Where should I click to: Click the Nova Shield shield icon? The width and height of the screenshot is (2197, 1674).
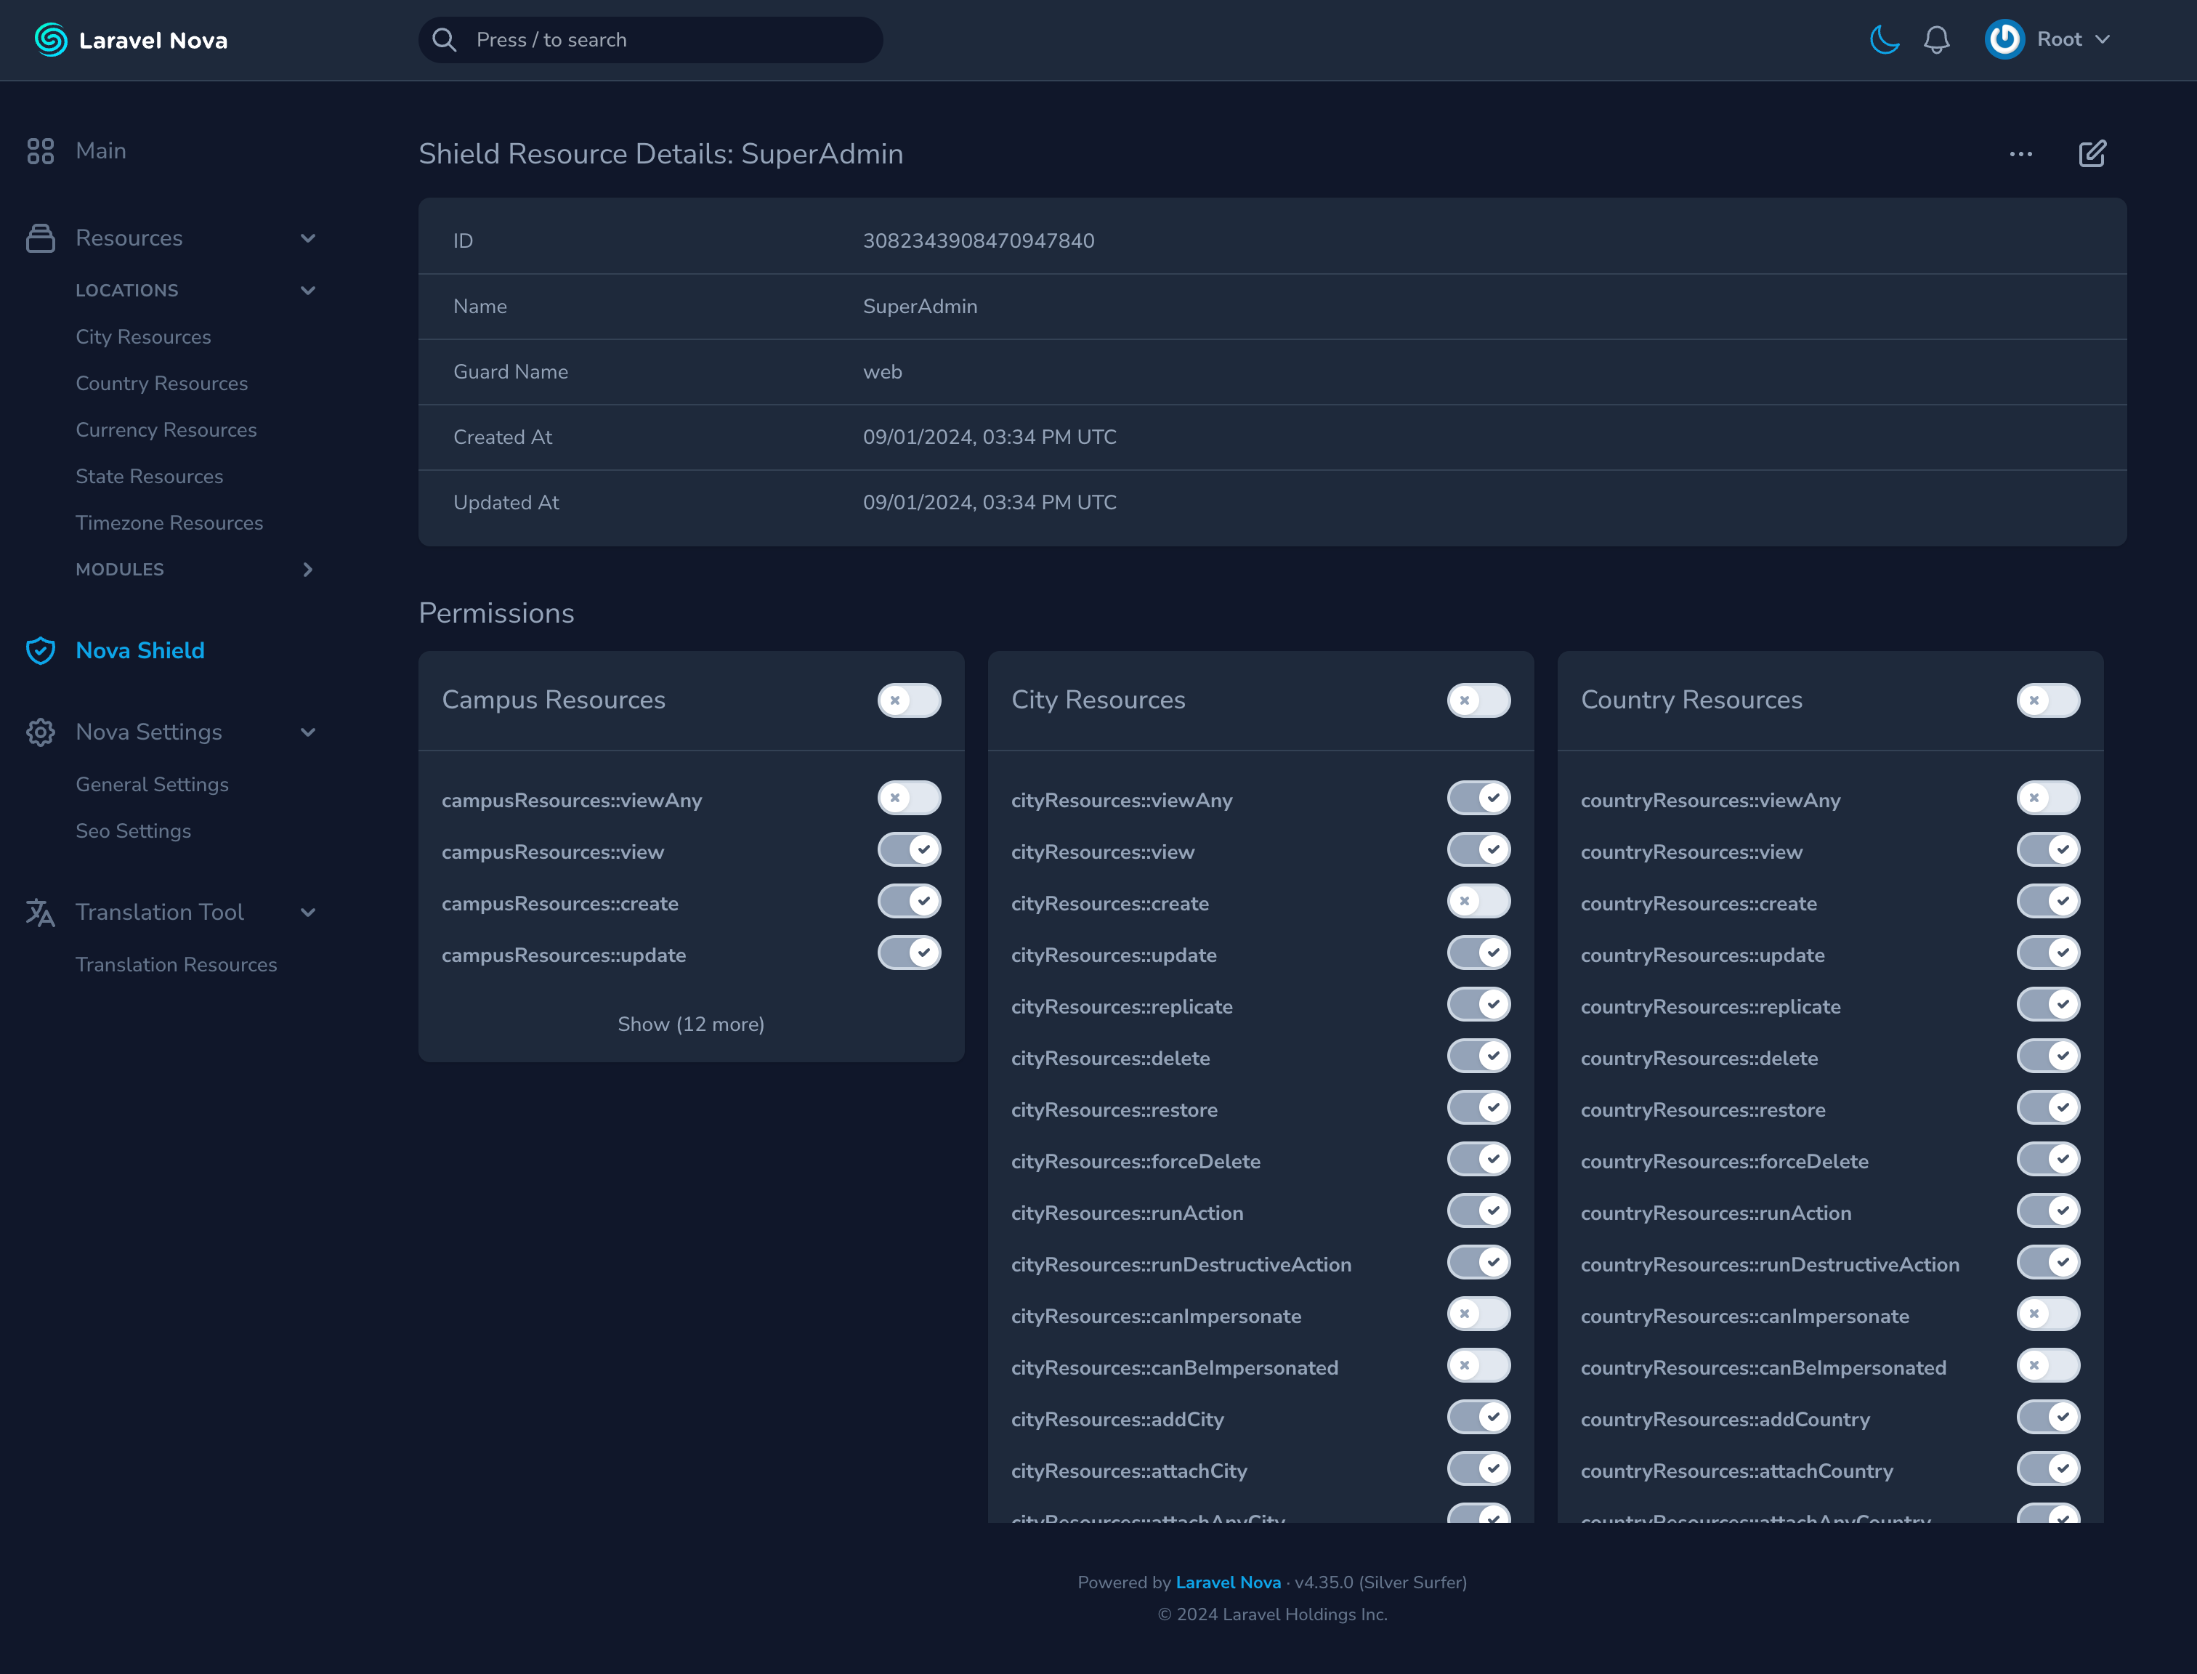tap(41, 651)
